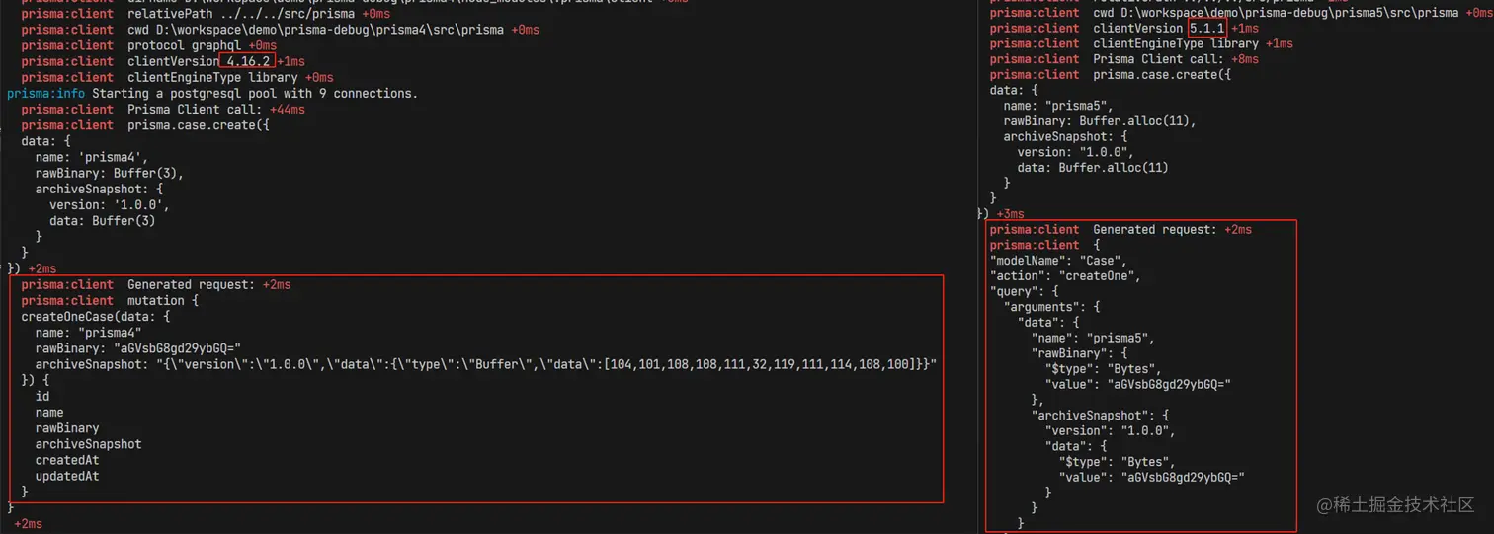Click the '}) +3ms' closing line
The width and height of the screenshot is (1494, 534).
coord(1001,214)
